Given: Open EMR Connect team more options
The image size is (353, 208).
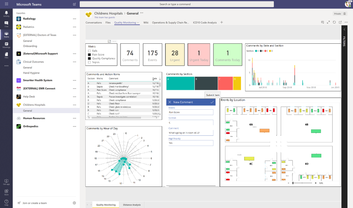Looking at the screenshot, I should pyautogui.click(x=75, y=88).
